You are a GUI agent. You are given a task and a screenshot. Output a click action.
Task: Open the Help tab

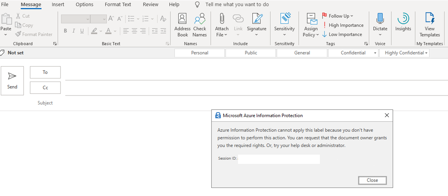pyautogui.click(x=174, y=5)
